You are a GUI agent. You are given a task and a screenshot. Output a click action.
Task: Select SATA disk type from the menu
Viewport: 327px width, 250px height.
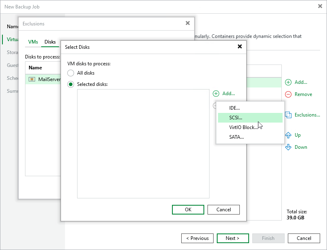coord(235,137)
